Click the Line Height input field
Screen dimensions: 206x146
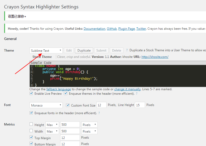tap(140, 105)
